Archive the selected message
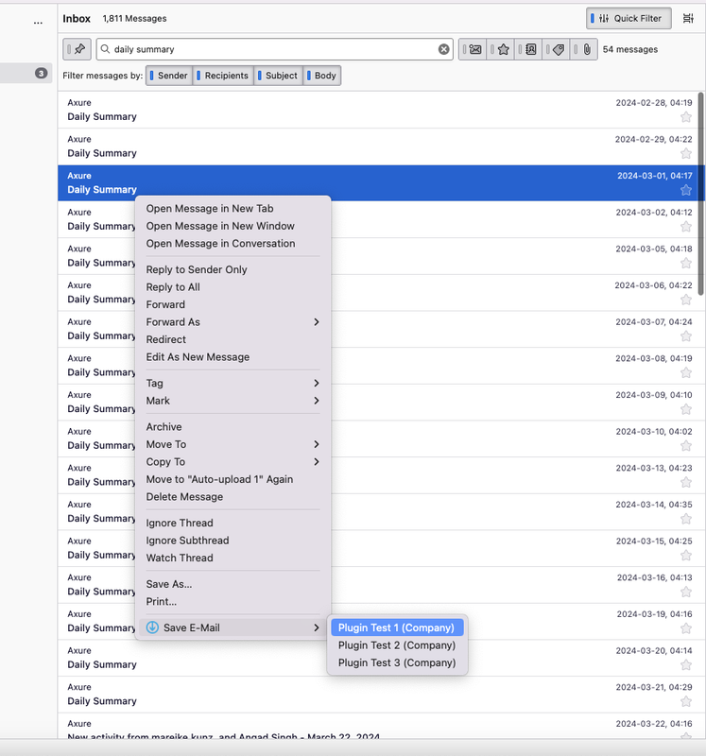 click(232, 427)
